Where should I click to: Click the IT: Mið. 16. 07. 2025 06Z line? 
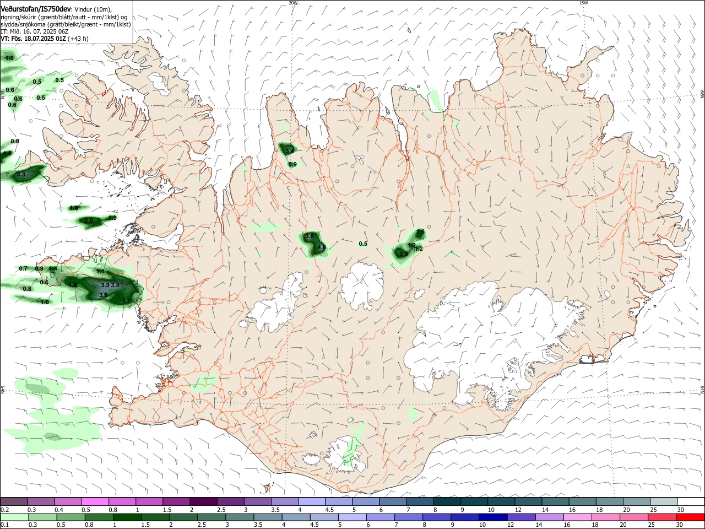click(x=35, y=31)
